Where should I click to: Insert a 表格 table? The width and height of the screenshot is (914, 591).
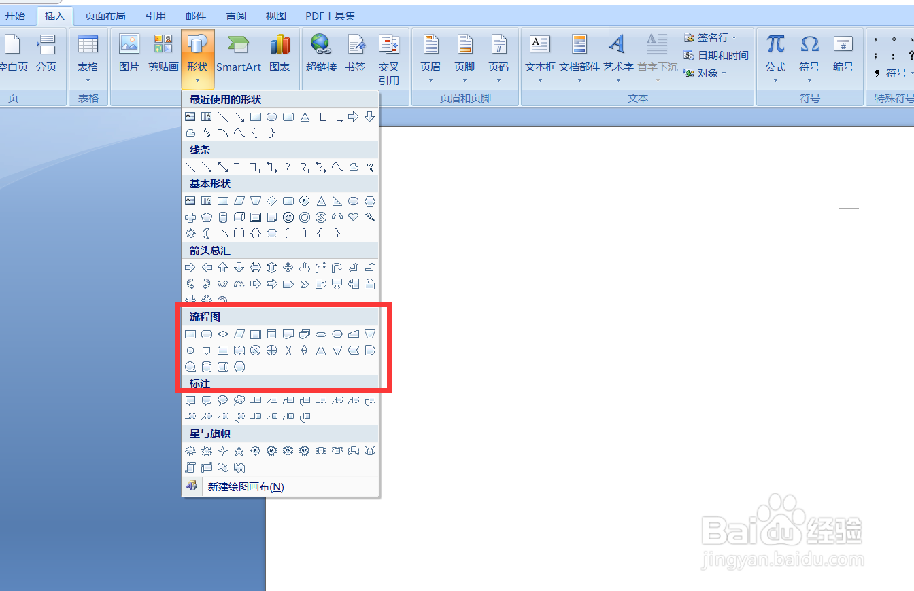[x=88, y=54]
